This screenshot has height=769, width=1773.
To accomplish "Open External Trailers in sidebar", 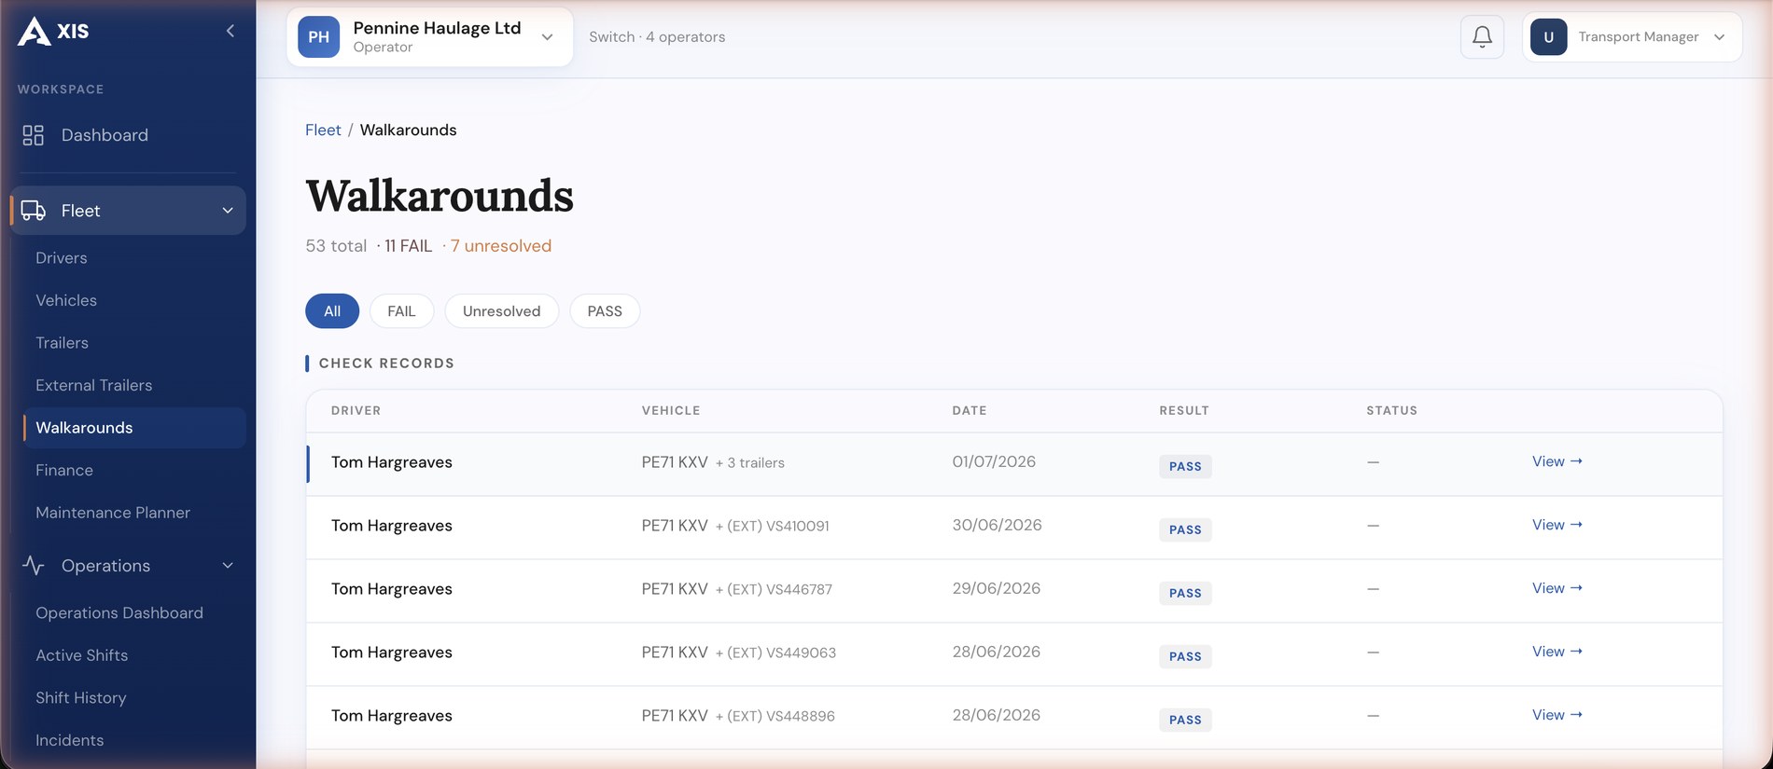I will [x=93, y=385].
